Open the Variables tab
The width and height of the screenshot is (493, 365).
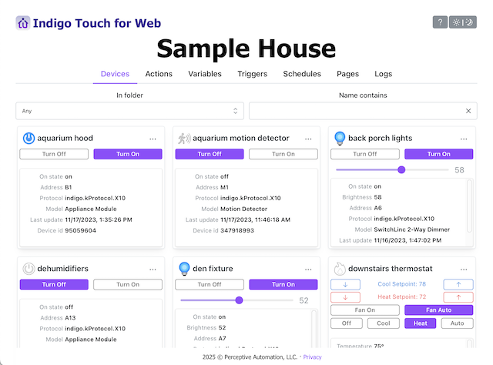click(205, 74)
